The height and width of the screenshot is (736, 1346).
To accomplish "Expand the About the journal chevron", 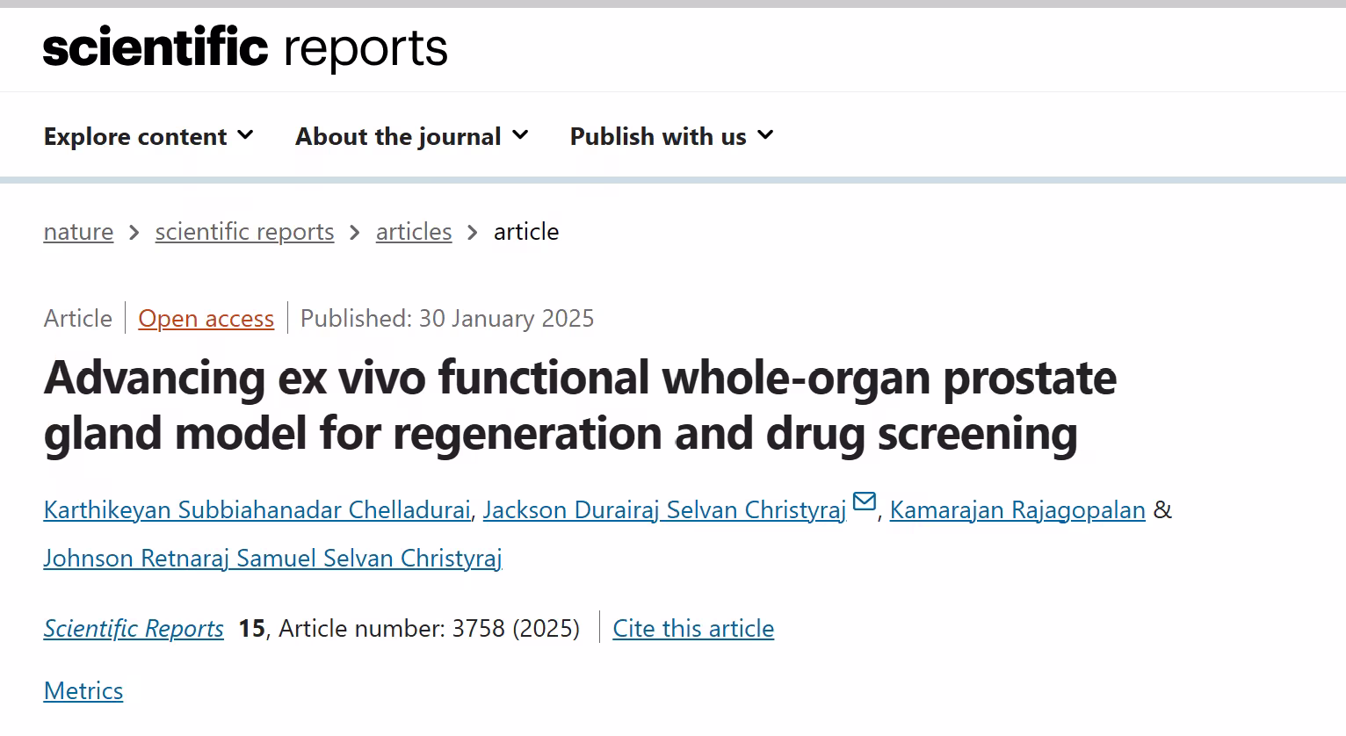I will [520, 135].
